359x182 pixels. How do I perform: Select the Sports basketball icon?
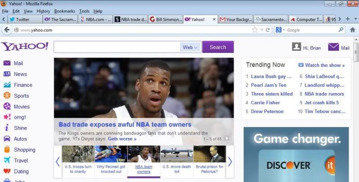(7, 96)
